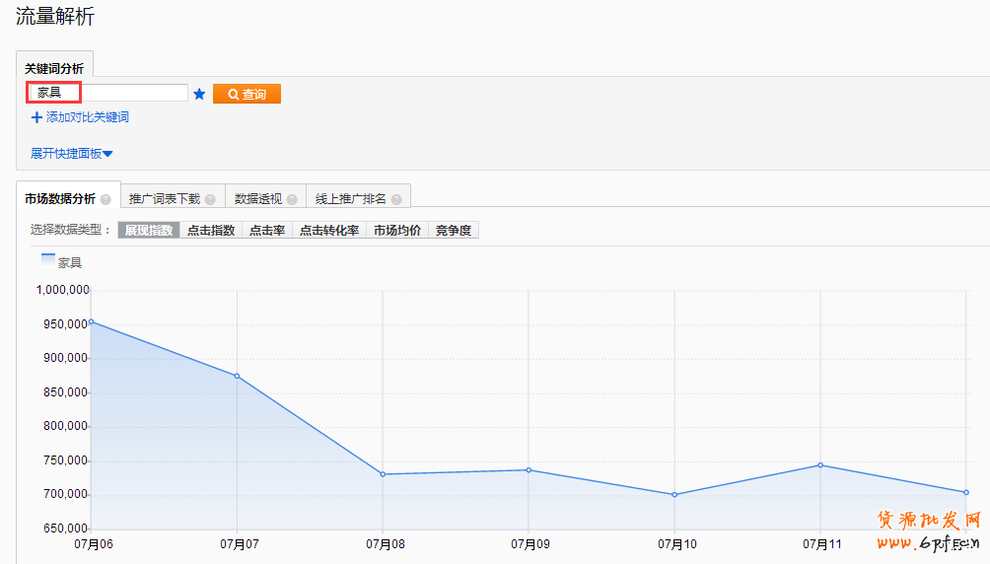This screenshot has width=990, height=564.
Task: Click the keyword input field containing 家具
Action: coord(106,93)
